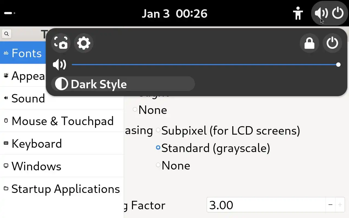Open the Mouse & Touchpad page
This screenshot has height=218, width=349.
(x=62, y=121)
